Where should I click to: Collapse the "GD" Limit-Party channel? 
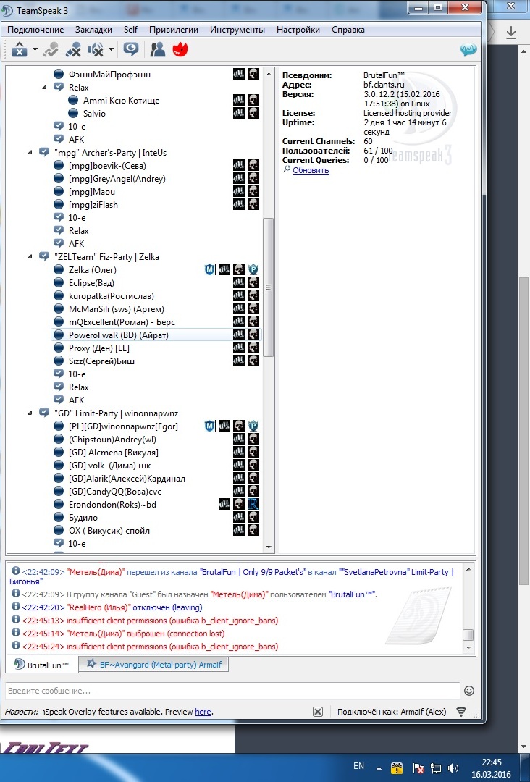(x=30, y=413)
